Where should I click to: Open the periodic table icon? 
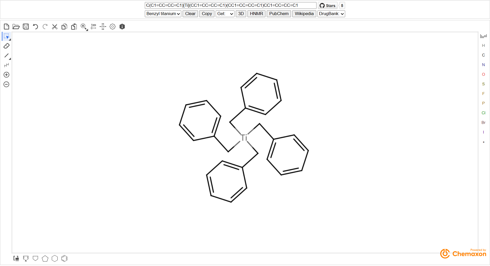[x=483, y=36]
